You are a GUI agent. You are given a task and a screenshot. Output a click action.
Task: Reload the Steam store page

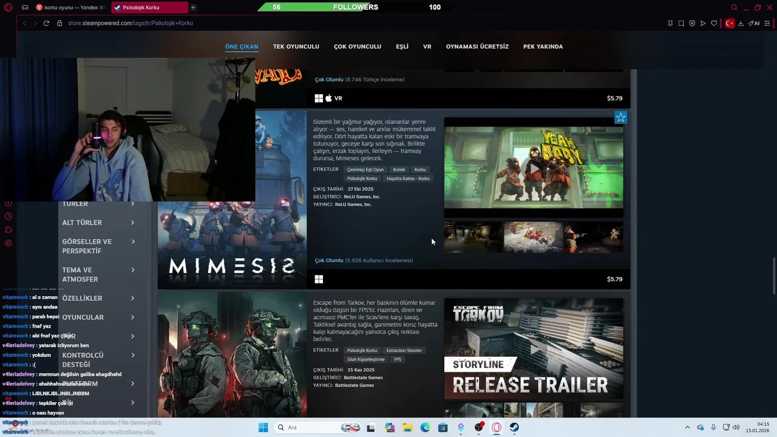[x=46, y=23]
